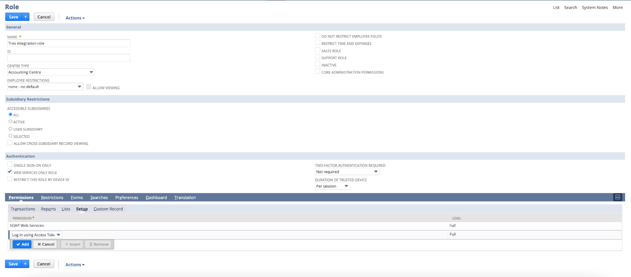Screen dimensions: 631x277
Task: Switch to the Restrictions tab
Action: [x=52, y=197]
